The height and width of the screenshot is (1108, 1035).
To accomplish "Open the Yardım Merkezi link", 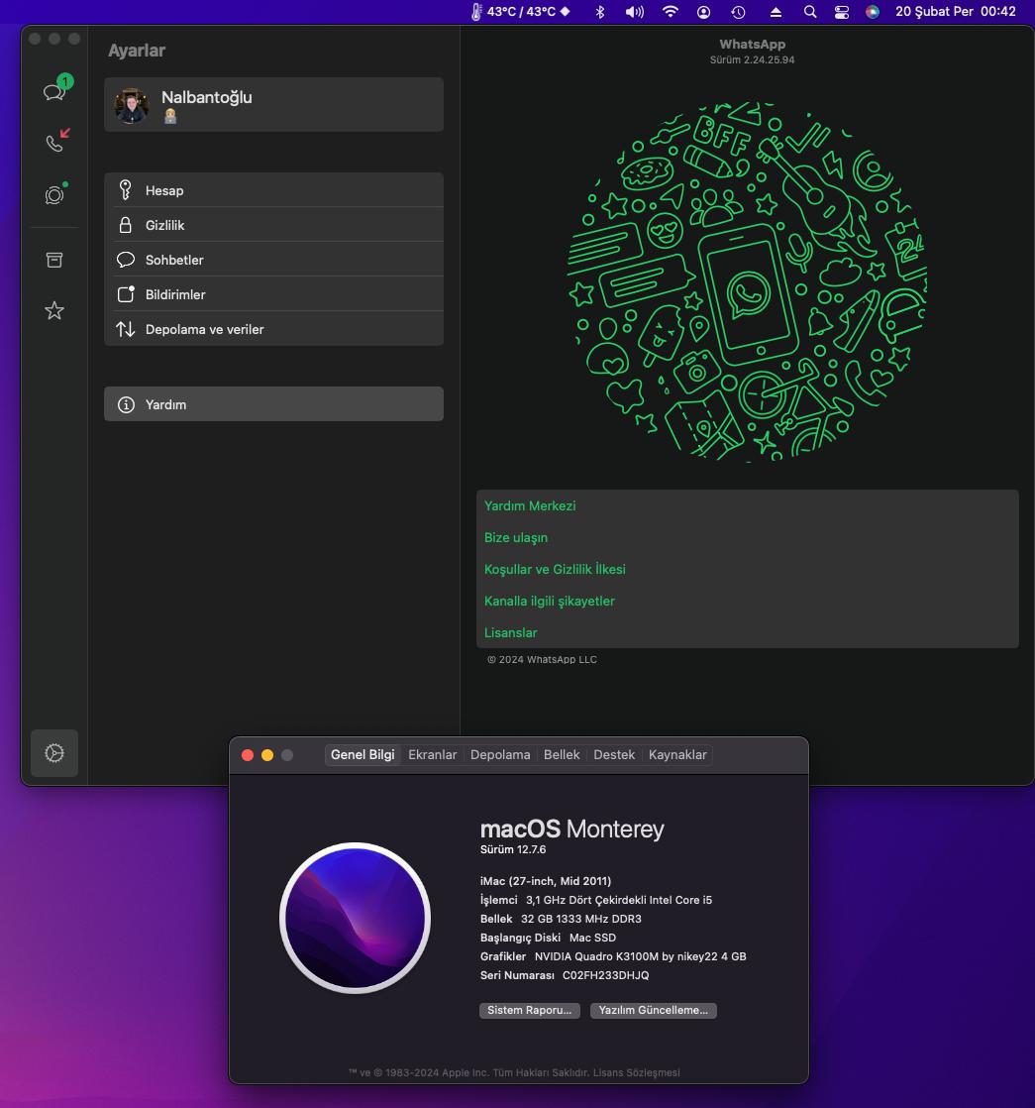I will [x=530, y=506].
